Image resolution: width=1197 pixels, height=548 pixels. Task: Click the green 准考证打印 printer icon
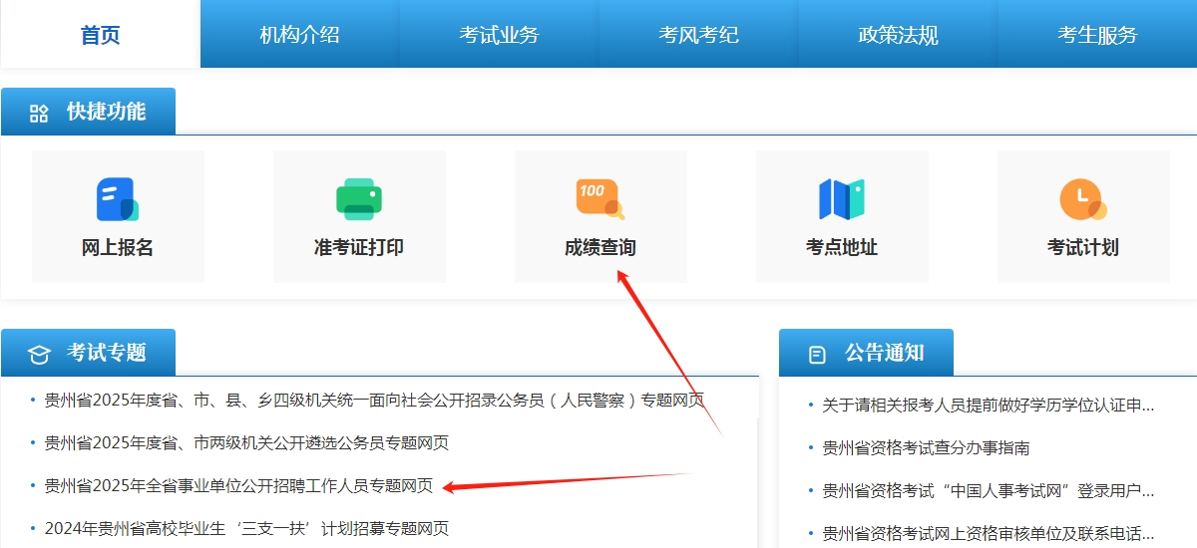tap(359, 199)
